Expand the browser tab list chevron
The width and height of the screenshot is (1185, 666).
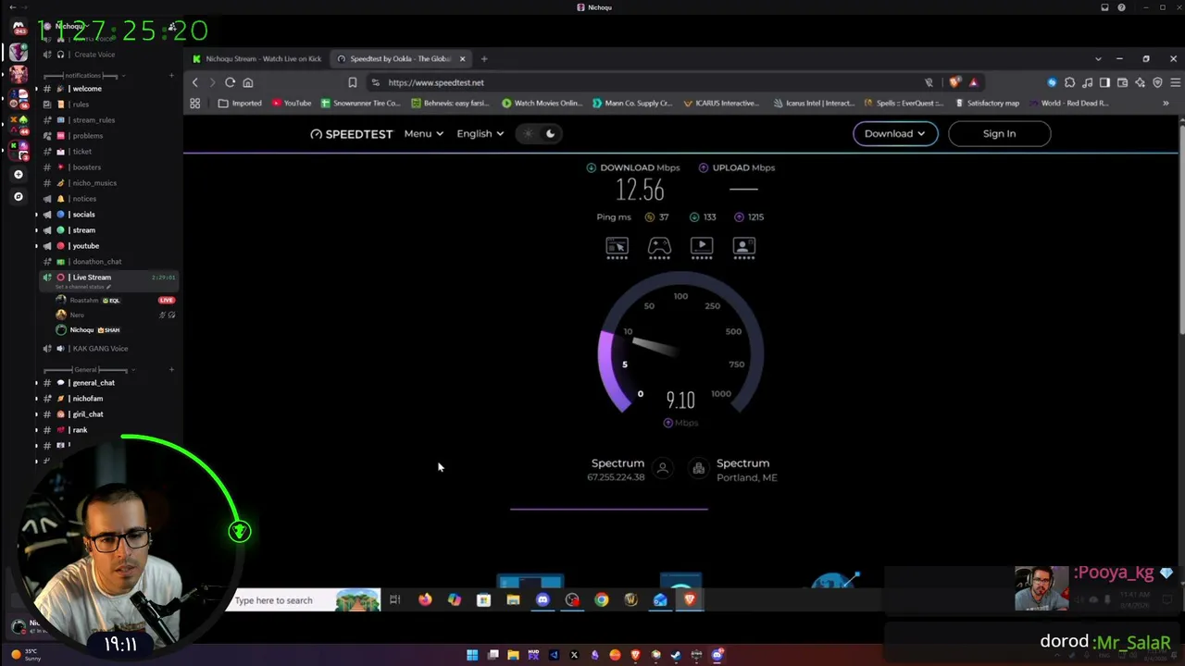tap(1098, 59)
